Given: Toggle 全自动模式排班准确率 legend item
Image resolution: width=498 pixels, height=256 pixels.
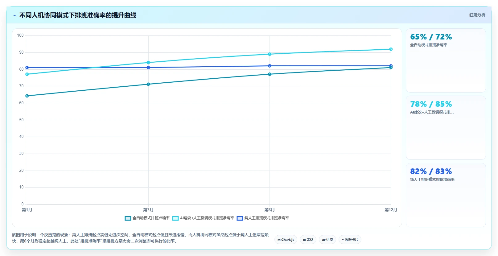Looking at the screenshot, I should coord(147,218).
